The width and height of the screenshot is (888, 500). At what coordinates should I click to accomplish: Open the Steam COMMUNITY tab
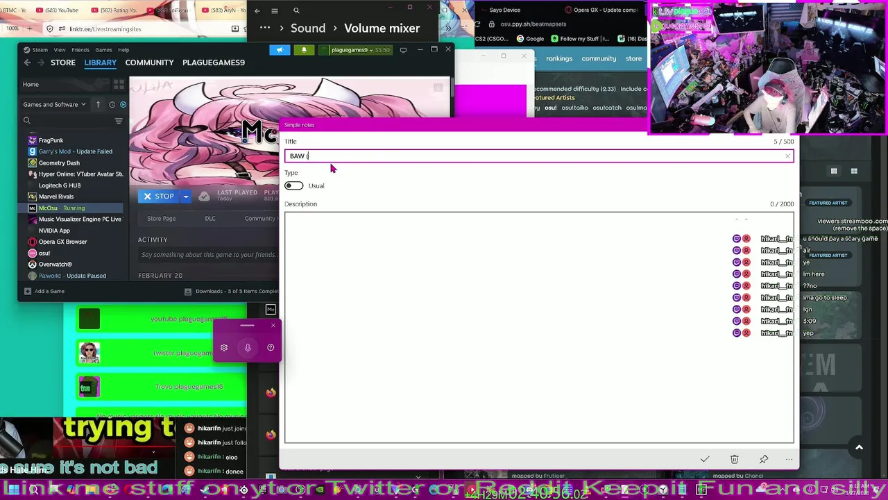[x=149, y=62]
